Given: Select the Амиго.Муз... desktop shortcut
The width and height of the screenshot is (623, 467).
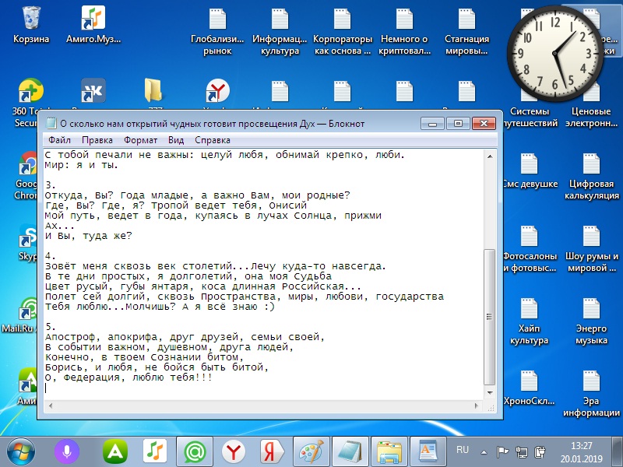Looking at the screenshot, I should click(x=93, y=25).
